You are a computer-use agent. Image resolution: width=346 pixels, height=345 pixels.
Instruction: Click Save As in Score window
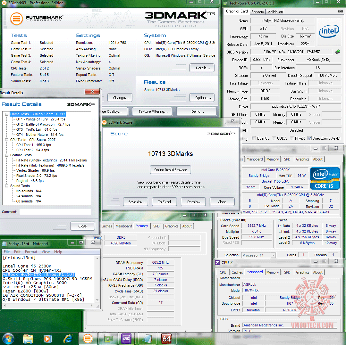136,202
